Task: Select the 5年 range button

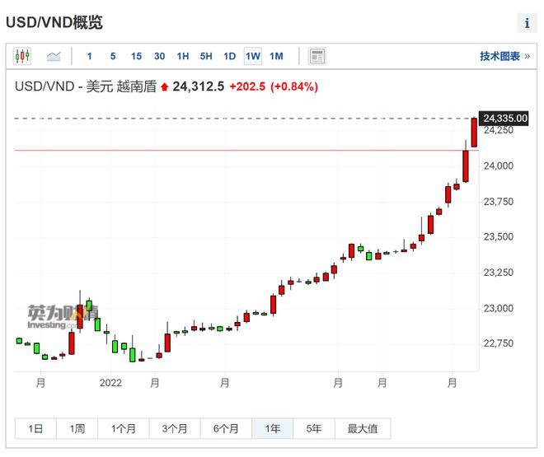Action: click(314, 428)
